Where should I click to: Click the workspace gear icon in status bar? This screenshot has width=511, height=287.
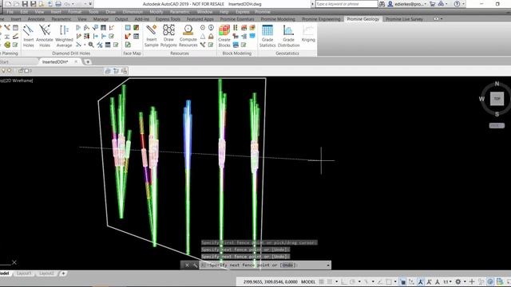click(458, 281)
